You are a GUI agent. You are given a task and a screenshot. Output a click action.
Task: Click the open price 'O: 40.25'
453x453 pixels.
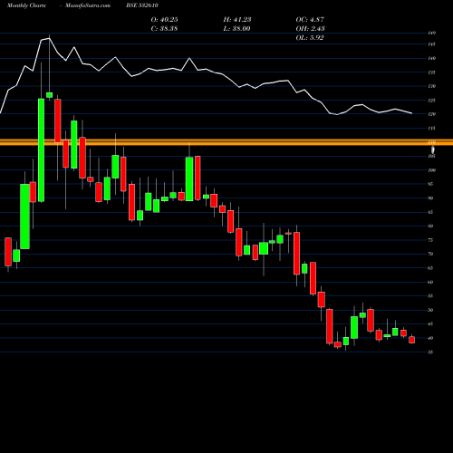coord(164,20)
